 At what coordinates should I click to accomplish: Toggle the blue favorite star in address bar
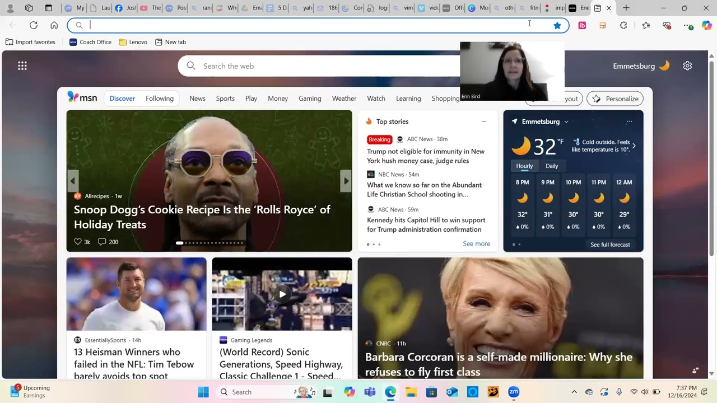pyautogui.click(x=557, y=25)
